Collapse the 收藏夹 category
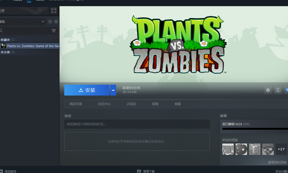The image size is (288, 173). tap(5, 40)
